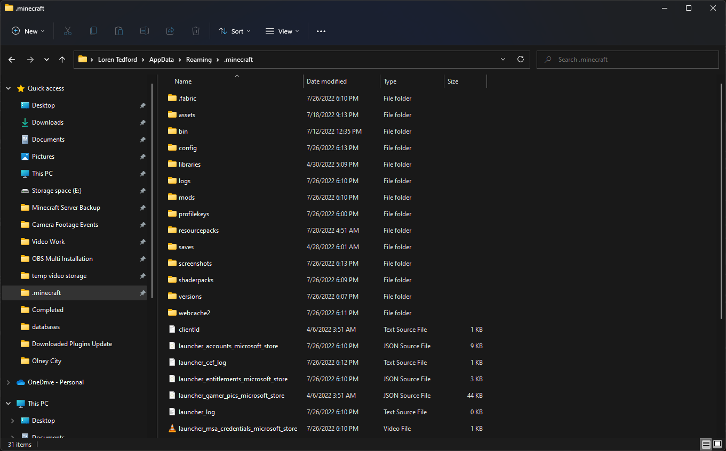The width and height of the screenshot is (726, 451).
Task: Click the Rename icon in toolbar
Action: coord(145,31)
